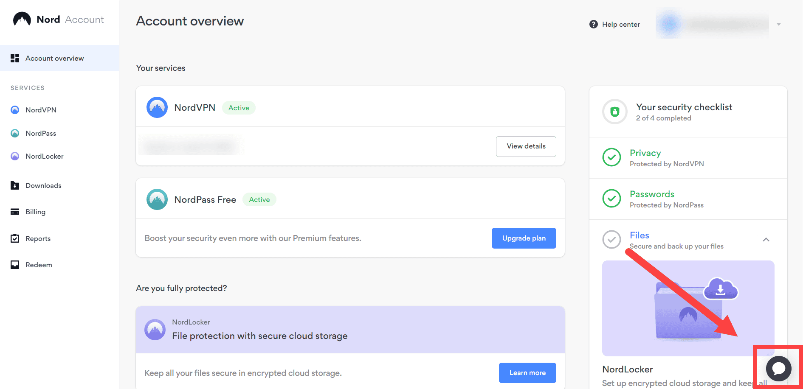Click the Account overview grid icon
The image size is (803, 389).
[x=15, y=58]
